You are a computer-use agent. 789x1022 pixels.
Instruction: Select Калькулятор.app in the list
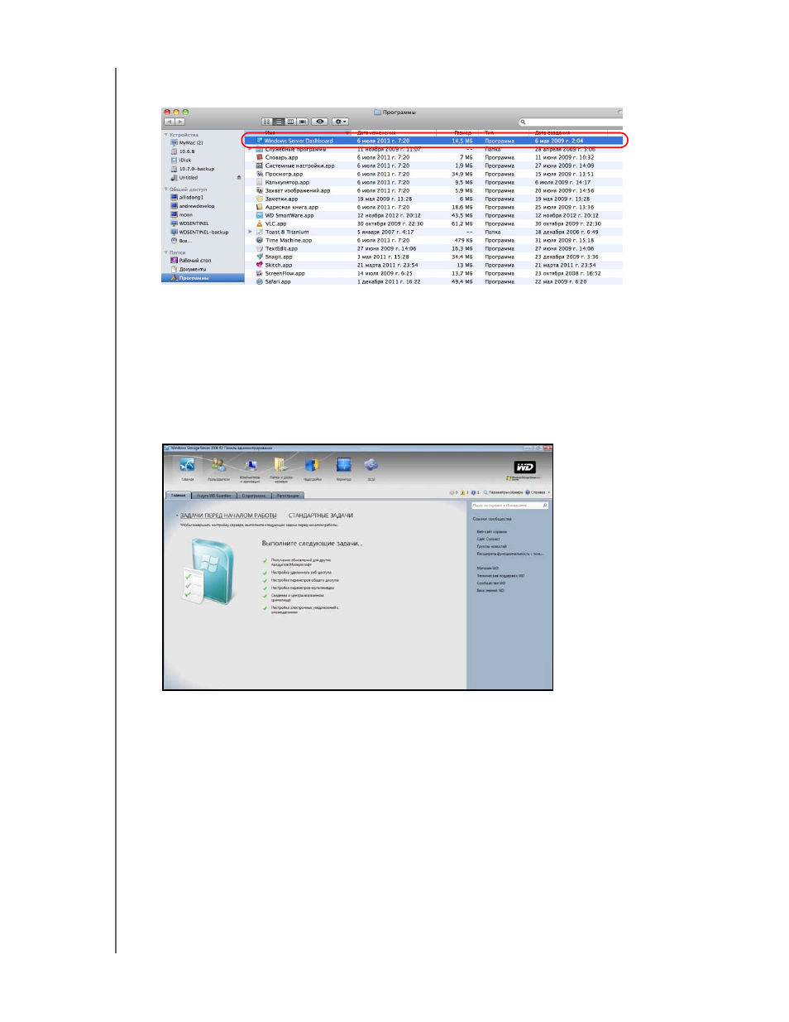pos(434,182)
